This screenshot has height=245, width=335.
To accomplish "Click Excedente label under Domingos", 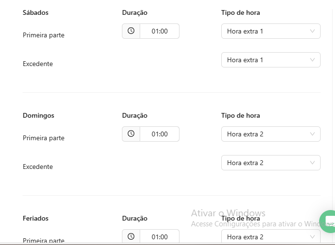I will point(38,167).
